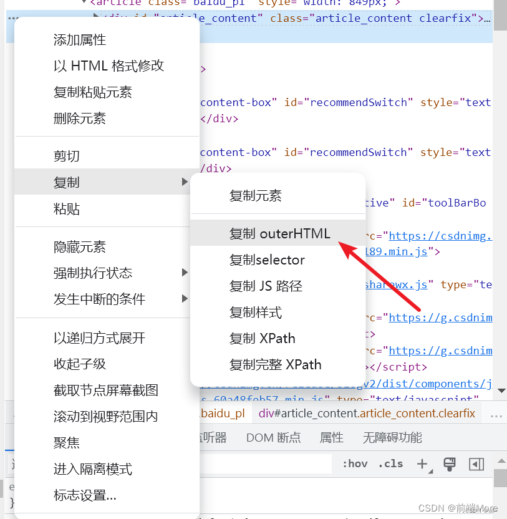Switch to 无障碍功能 tab
Screen dimensions: 507x519
[392, 437]
